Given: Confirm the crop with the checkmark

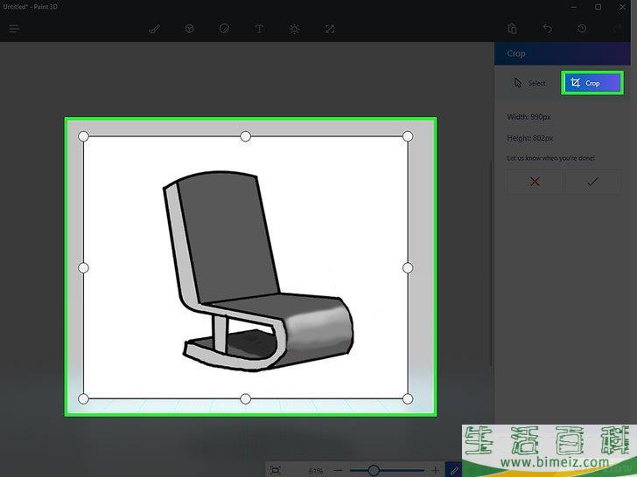Looking at the screenshot, I should (x=592, y=182).
